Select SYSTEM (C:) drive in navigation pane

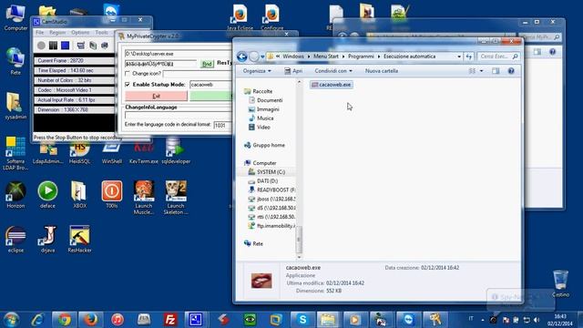point(267,172)
